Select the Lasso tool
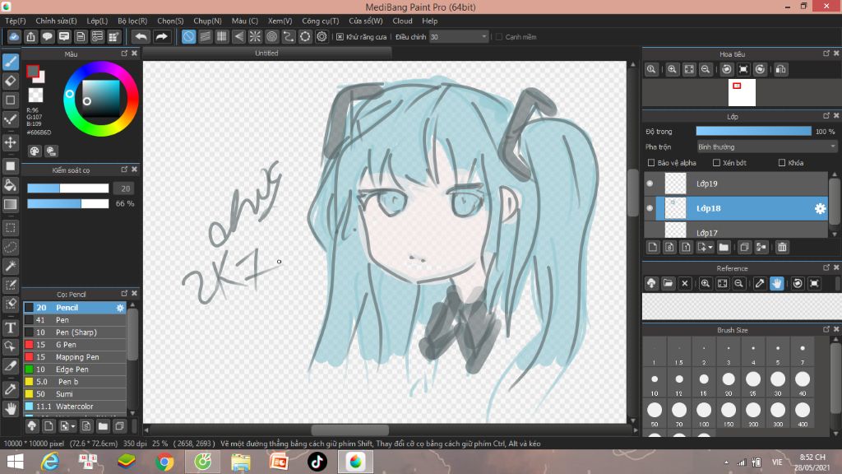This screenshot has width=842, height=474. [x=10, y=247]
